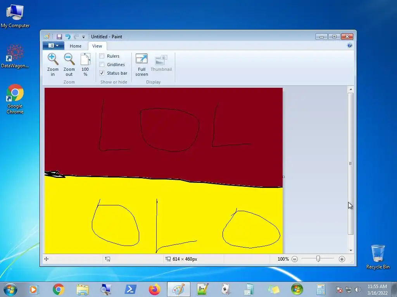Click the network tray icon
This screenshot has width=397, height=297.
(349, 290)
